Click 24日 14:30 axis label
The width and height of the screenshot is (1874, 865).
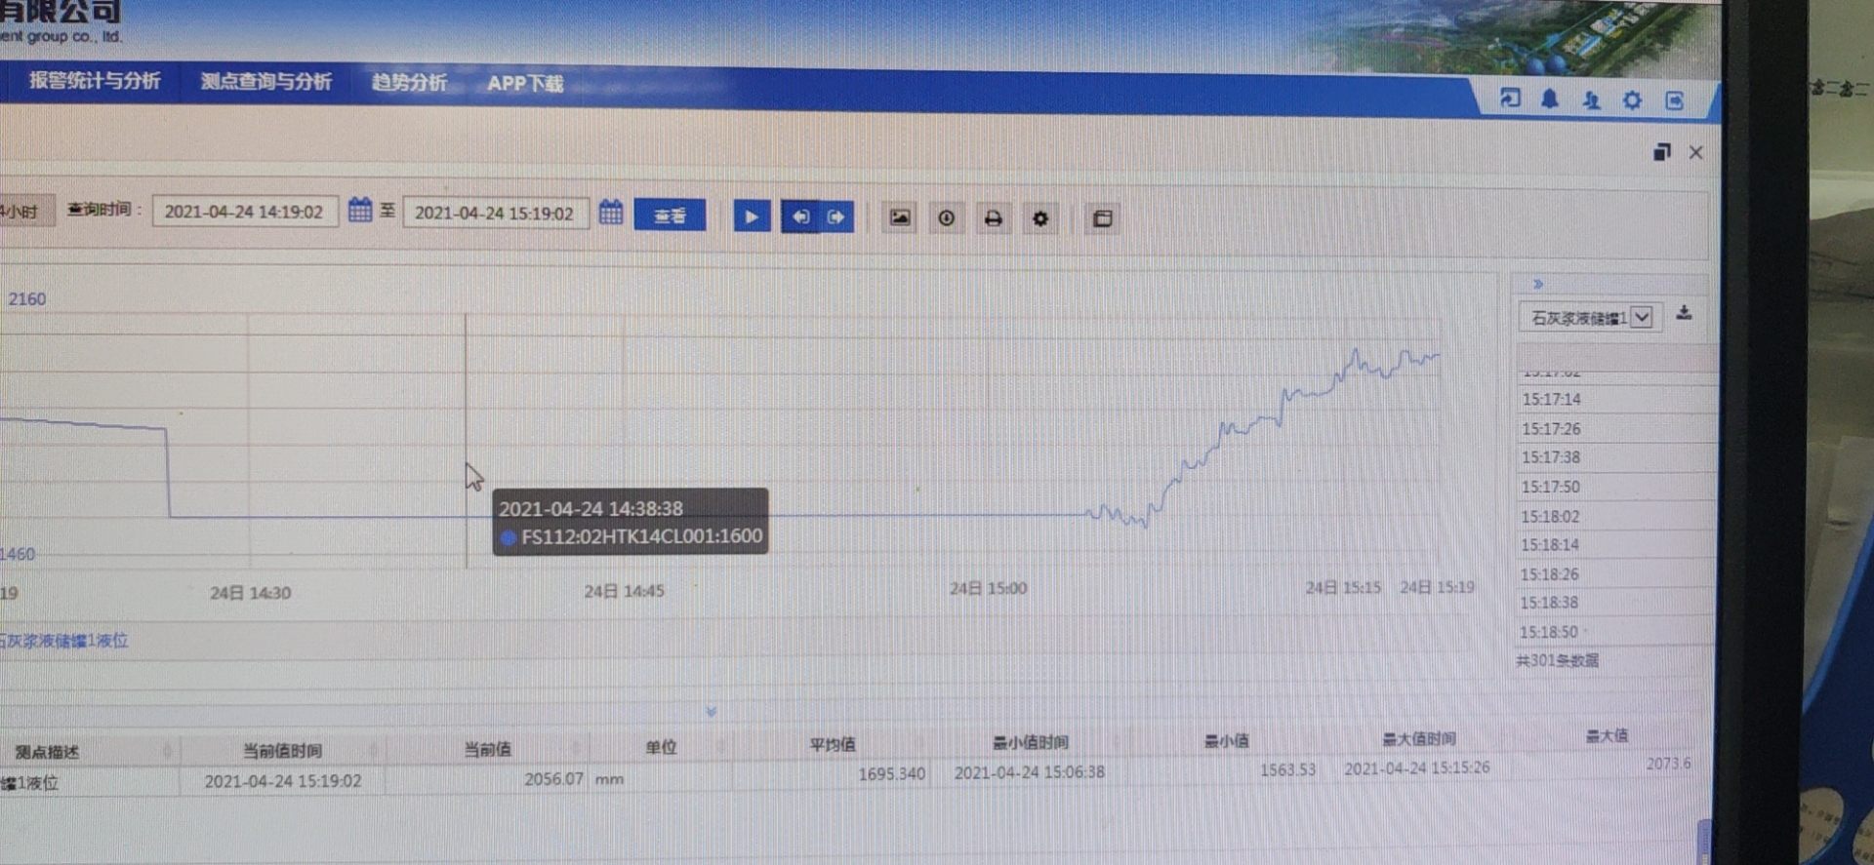pos(250,592)
